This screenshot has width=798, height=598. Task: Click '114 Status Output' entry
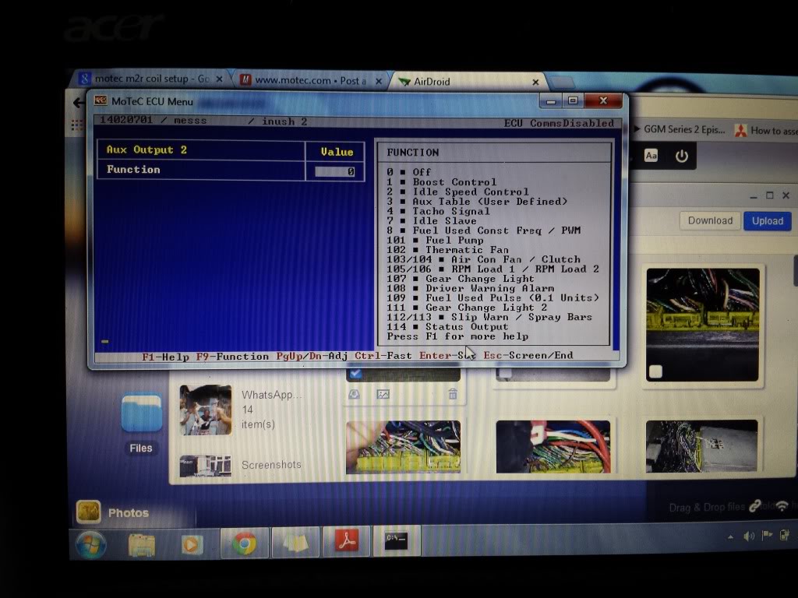tap(447, 327)
